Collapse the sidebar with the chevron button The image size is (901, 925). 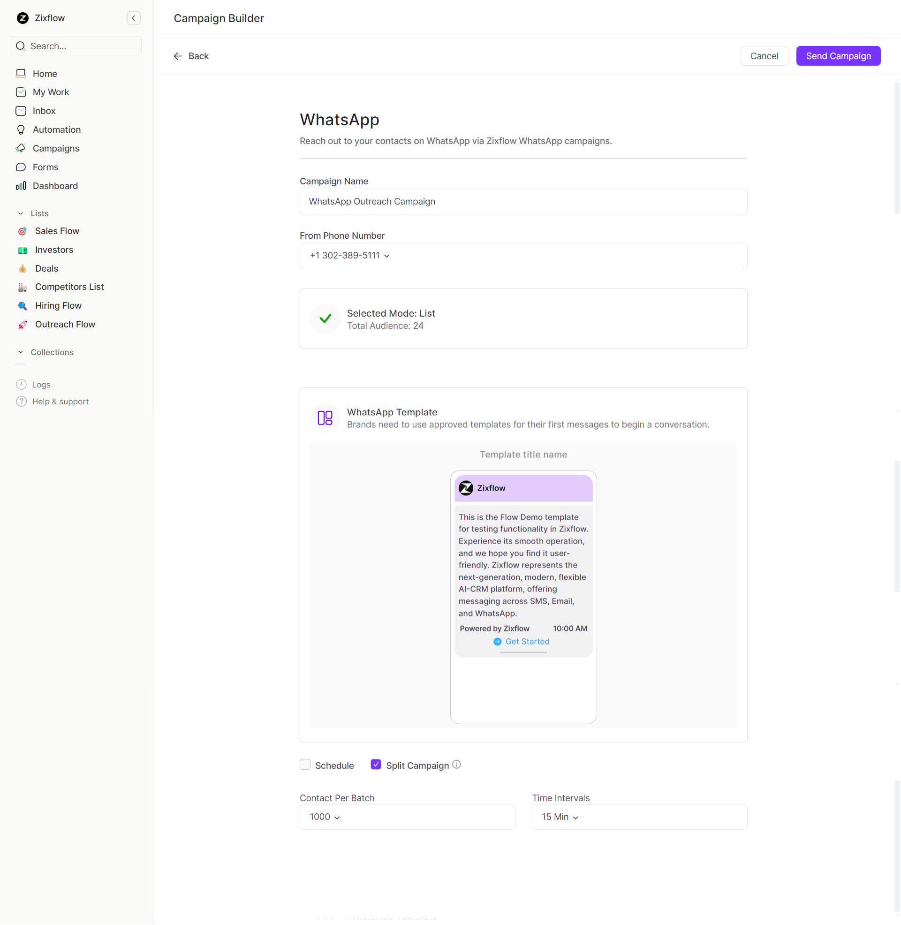(x=134, y=18)
